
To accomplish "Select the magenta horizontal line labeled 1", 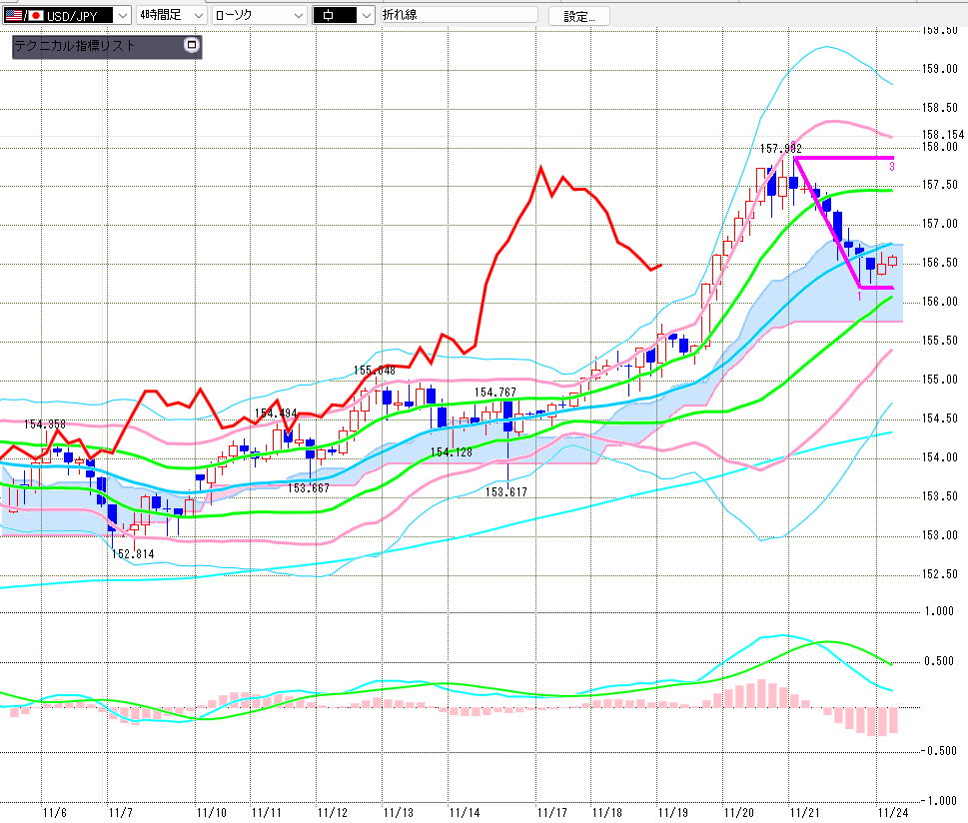I will pyautogui.click(x=877, y=288).
